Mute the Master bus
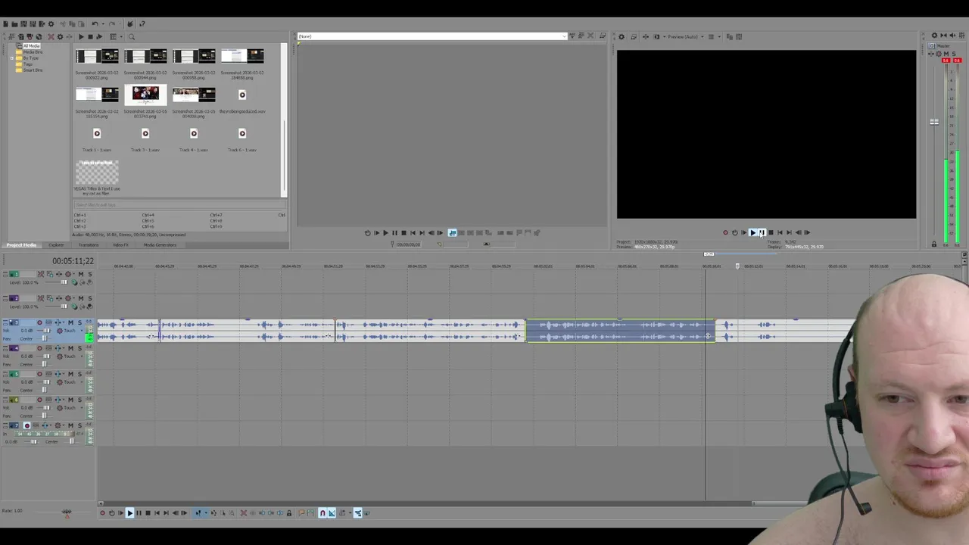This screenshot has height=545, width=969. (x=946, y=54)
